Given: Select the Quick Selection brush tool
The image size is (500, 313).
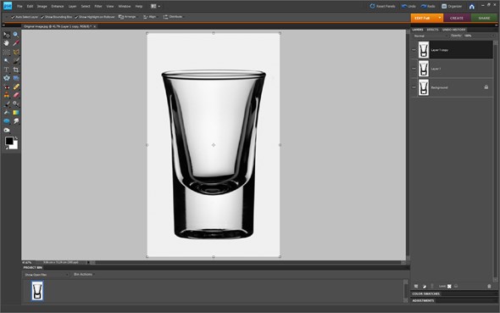Looking at the screenshot, I should (x=15, y=60).
